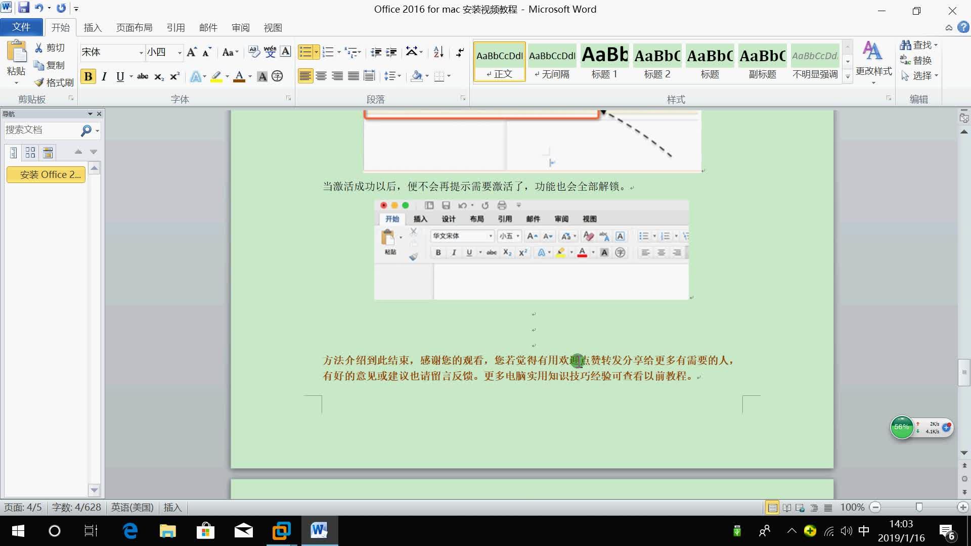Click the Grow Font icon
Image resolution: width=971 pixels, height=546 pixels.
click(x=192, y=52)
